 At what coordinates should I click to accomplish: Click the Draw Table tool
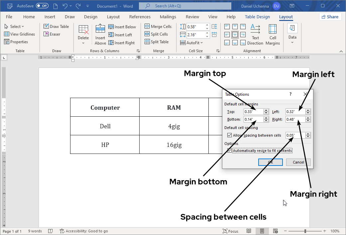point(57,26)
